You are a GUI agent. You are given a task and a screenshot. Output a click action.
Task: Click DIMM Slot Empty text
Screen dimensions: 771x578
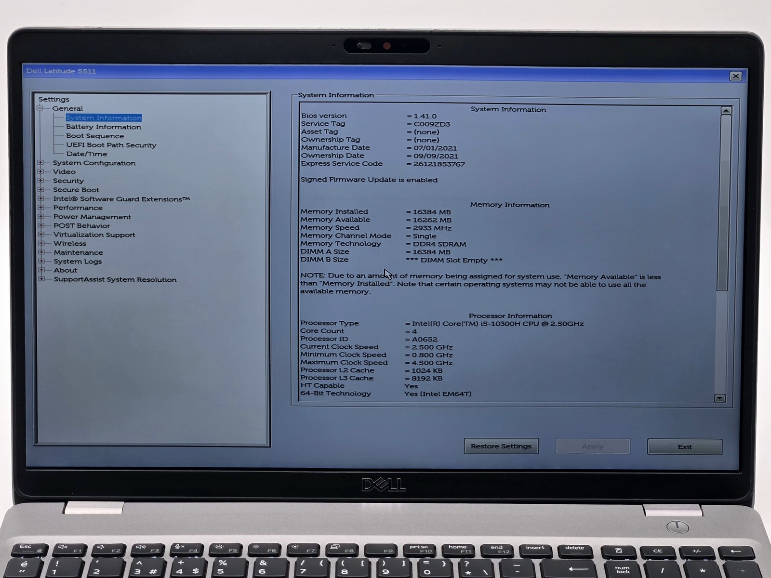coord(454,260)
